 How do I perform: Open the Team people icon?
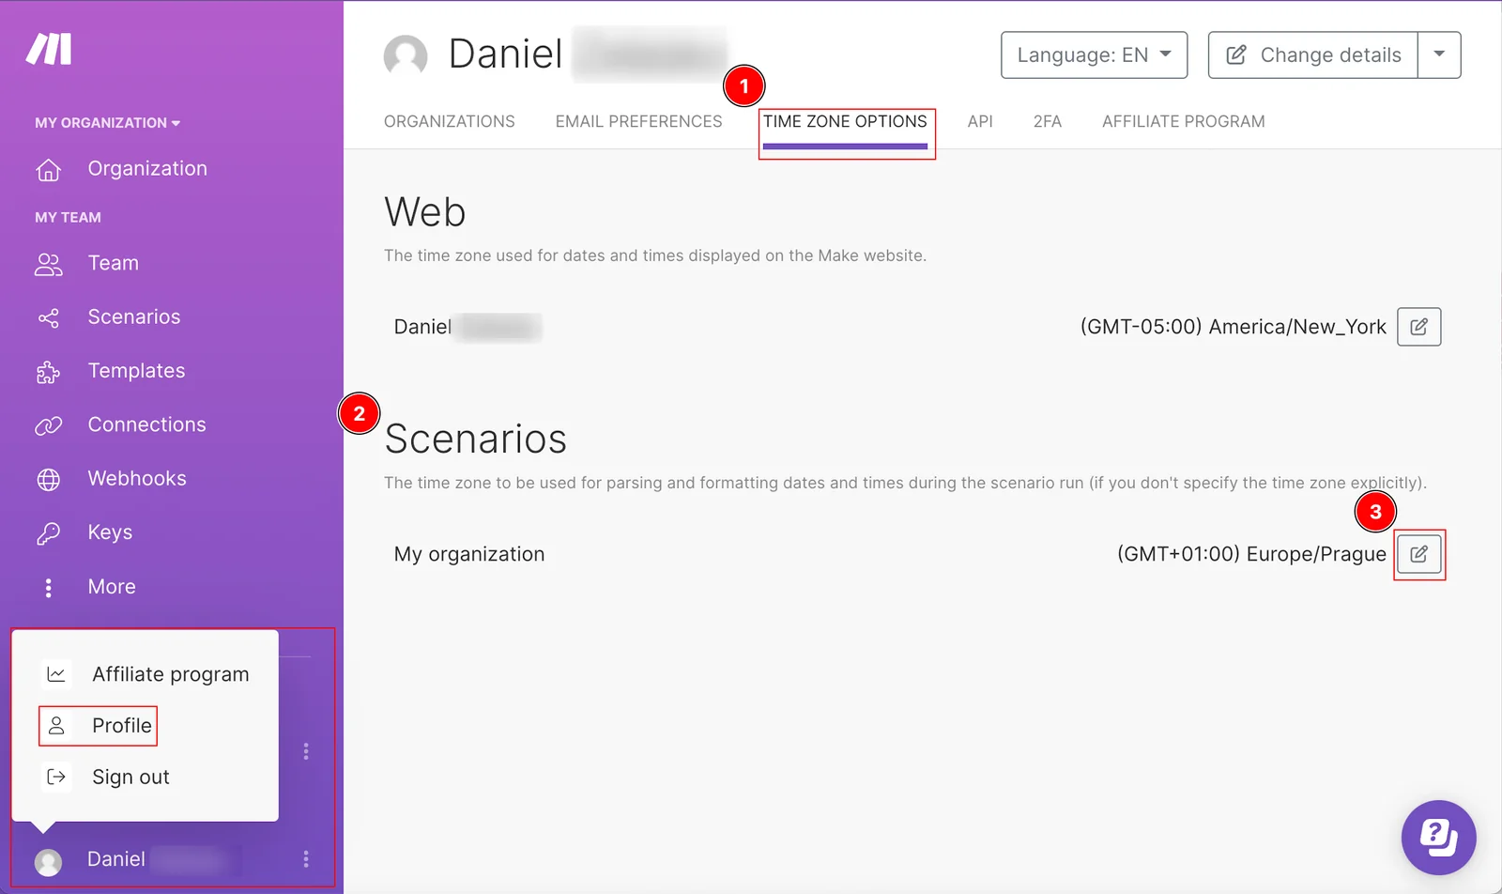coord(49,265)
